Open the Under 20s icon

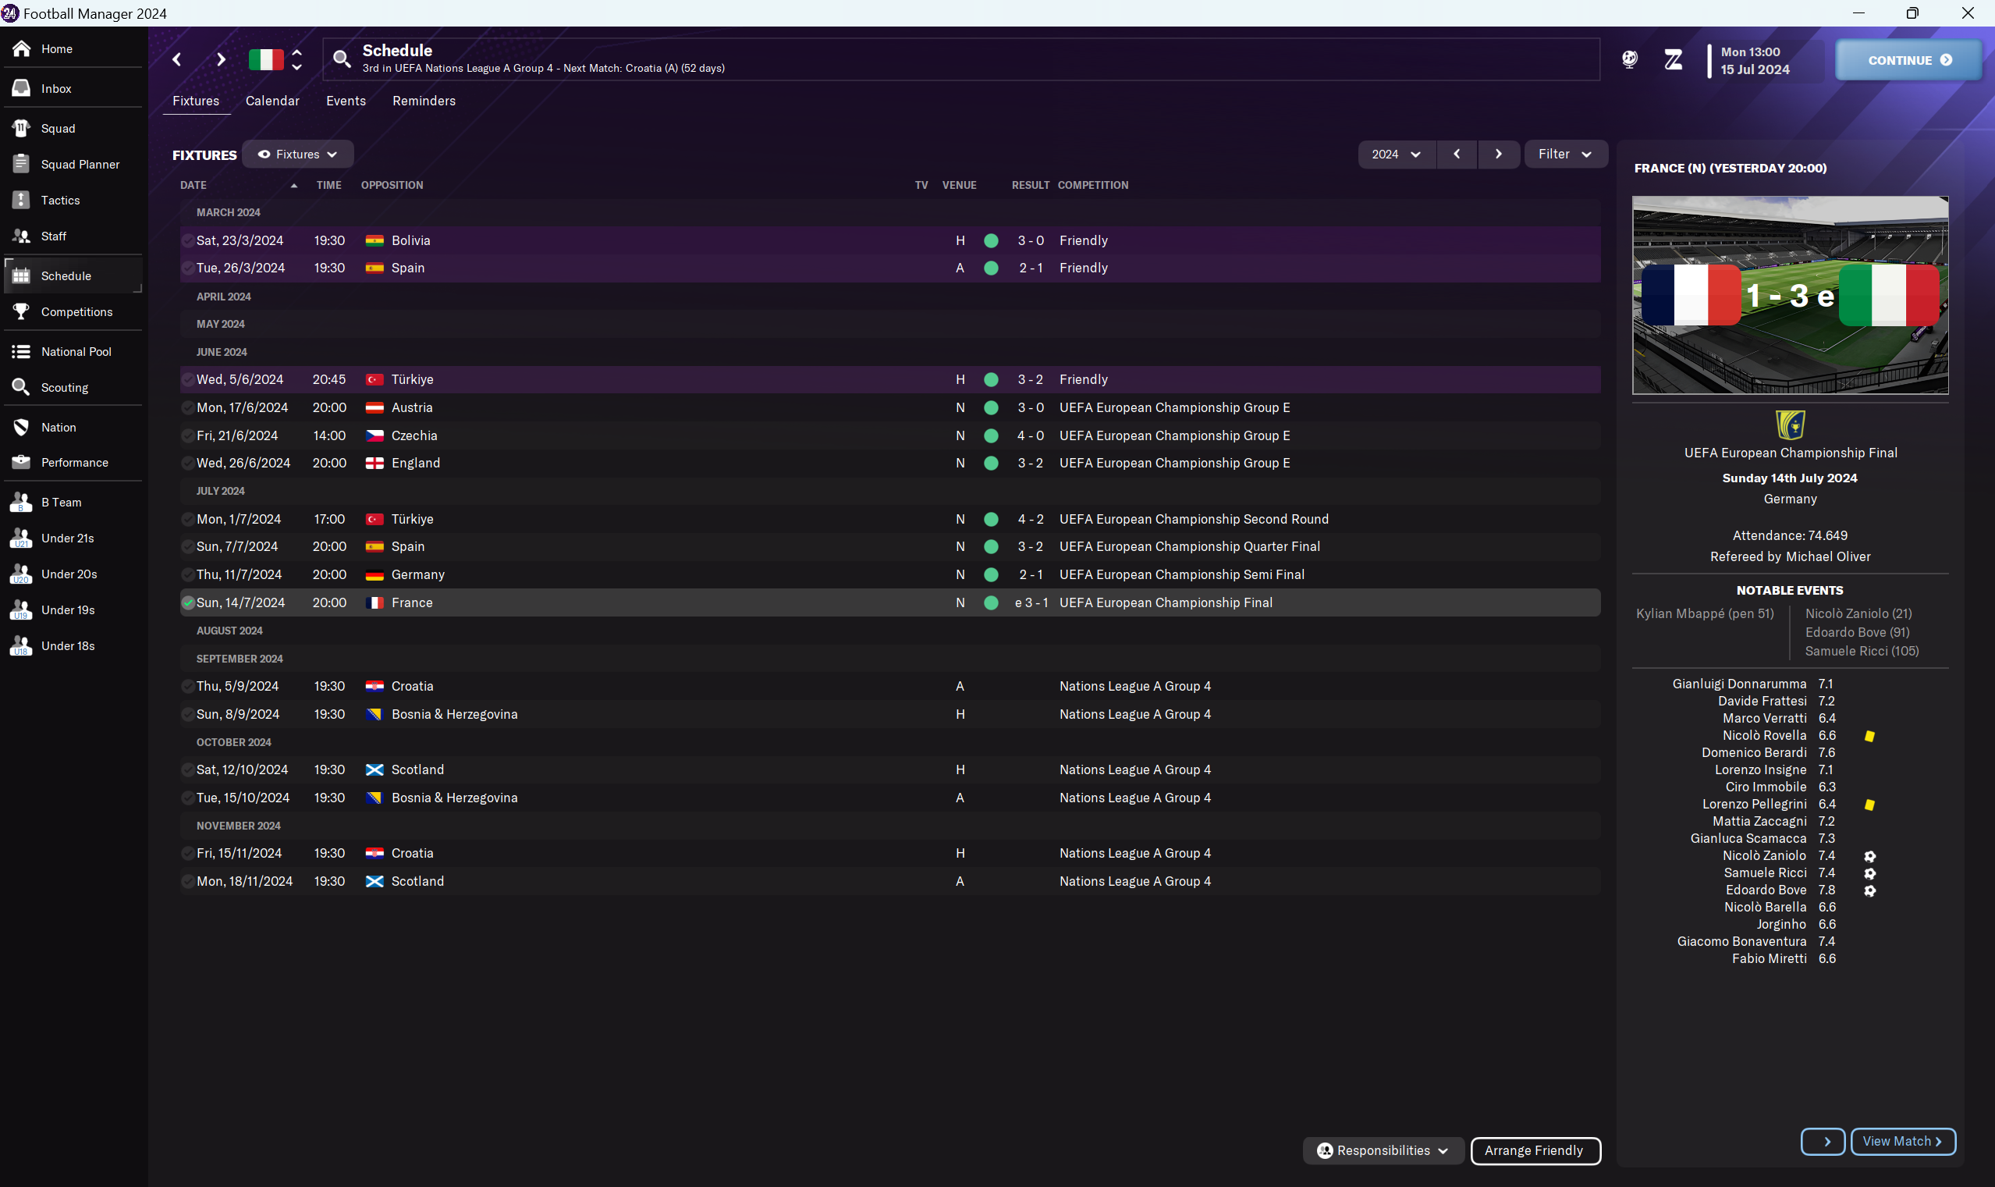point(22,574)
